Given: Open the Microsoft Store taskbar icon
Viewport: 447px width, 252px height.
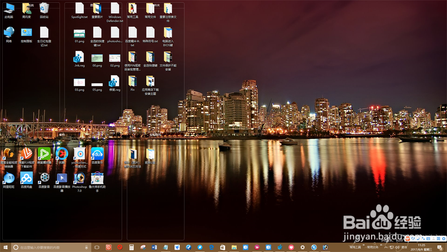Looking at the screenshot, I should 223,248.
